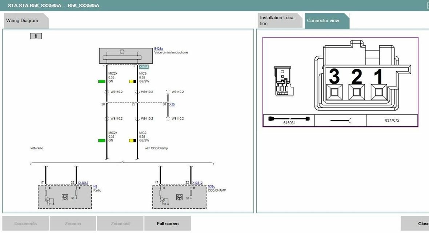Select pin 3 in the connector view
Screen dimensions: 429x233
(334, 92)
